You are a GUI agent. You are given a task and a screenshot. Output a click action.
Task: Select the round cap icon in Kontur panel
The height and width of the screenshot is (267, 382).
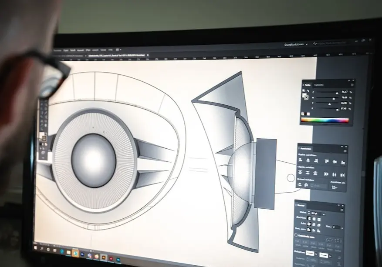(x=315, y=219)
